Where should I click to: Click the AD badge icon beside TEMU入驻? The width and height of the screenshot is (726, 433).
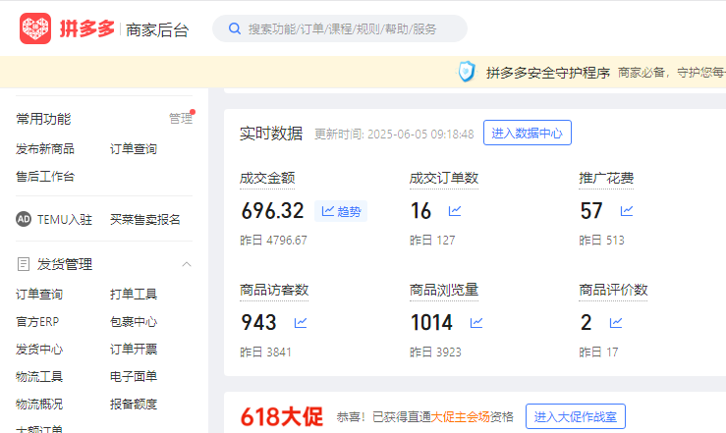click(x=24, y=219)
